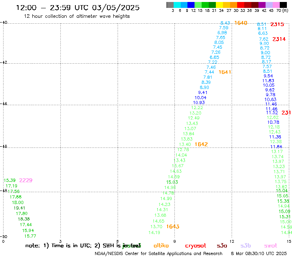
Task: Select wave height value 6.98
Action: [222, 33]
